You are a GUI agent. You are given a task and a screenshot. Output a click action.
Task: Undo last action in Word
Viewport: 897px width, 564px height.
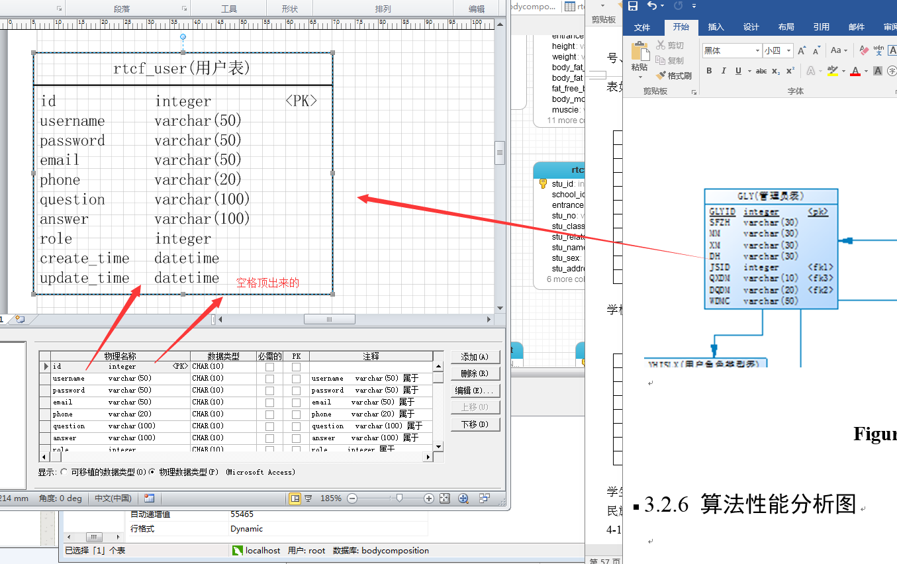click(x=652, y=6)
